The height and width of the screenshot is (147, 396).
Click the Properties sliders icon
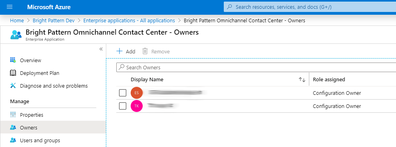pos(13,115)
